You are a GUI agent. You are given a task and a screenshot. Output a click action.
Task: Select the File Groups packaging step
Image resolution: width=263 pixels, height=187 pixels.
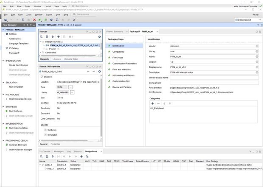[118, 57]
